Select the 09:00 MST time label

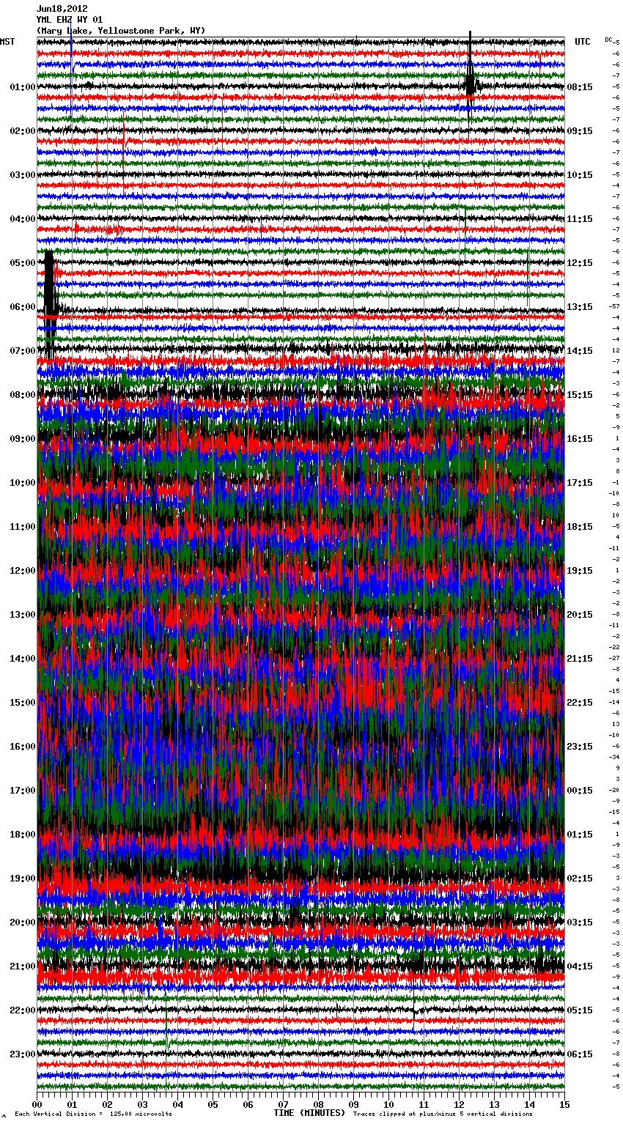tap(23, 439)
